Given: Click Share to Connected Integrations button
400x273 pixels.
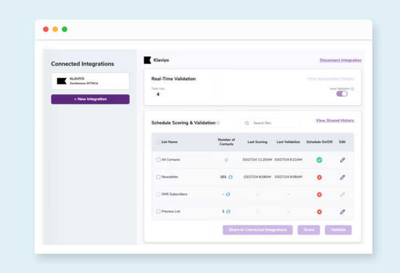Looking at the screenshot, I should tap(258, 230).
